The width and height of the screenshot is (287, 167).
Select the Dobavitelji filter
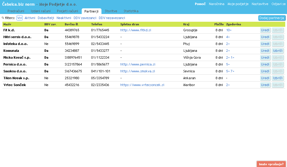46,18
